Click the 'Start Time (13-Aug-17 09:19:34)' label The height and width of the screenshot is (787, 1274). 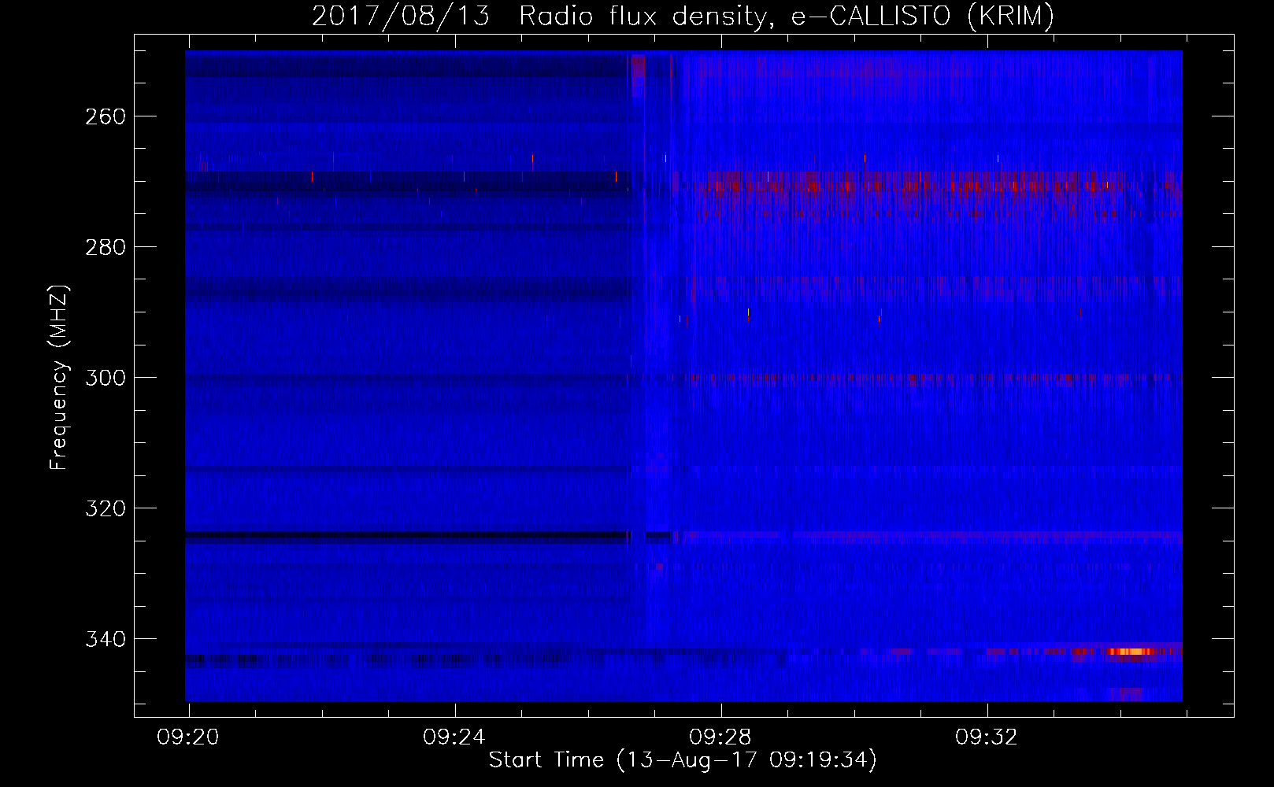683,760
